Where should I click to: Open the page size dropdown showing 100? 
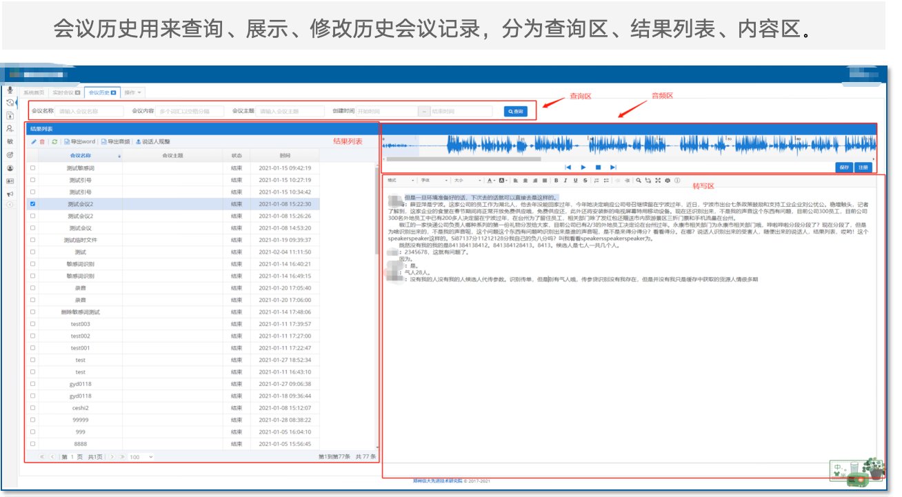[x=141, y=457]
